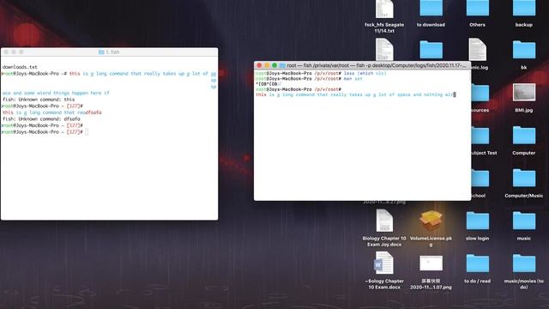Select the School folder behind terminal window

pyautogui.click(x=480, y=178)
